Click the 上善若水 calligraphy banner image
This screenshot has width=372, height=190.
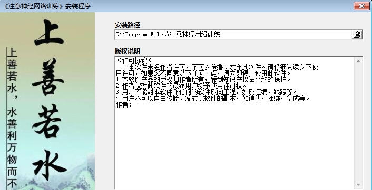click(x=47, y=101)
